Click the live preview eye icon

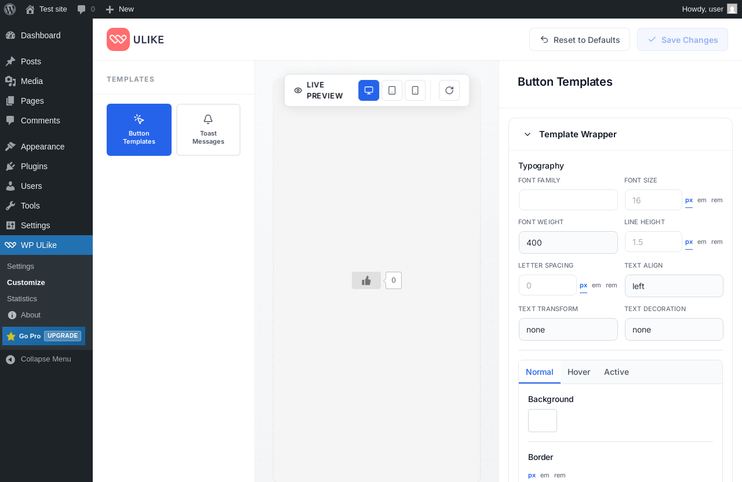[298, 90]
